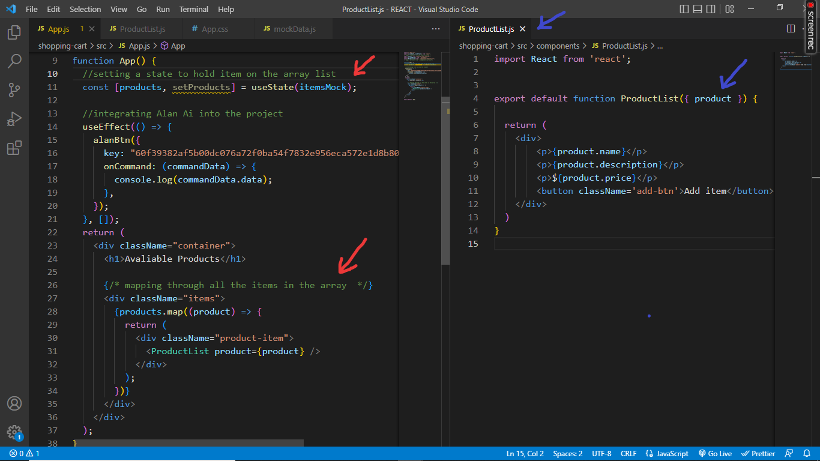820x461 pixels.
Task: Open the View menu
Action: (x=119, y=9)
